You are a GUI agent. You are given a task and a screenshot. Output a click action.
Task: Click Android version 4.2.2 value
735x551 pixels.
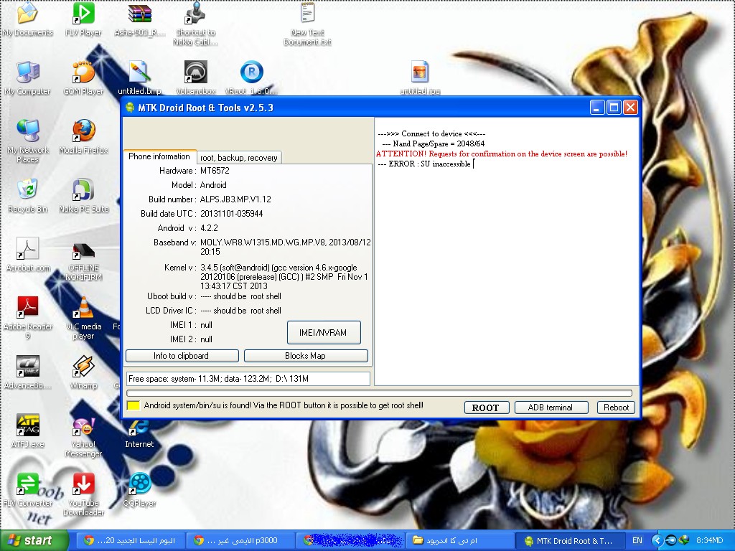[x=209, y=228]
